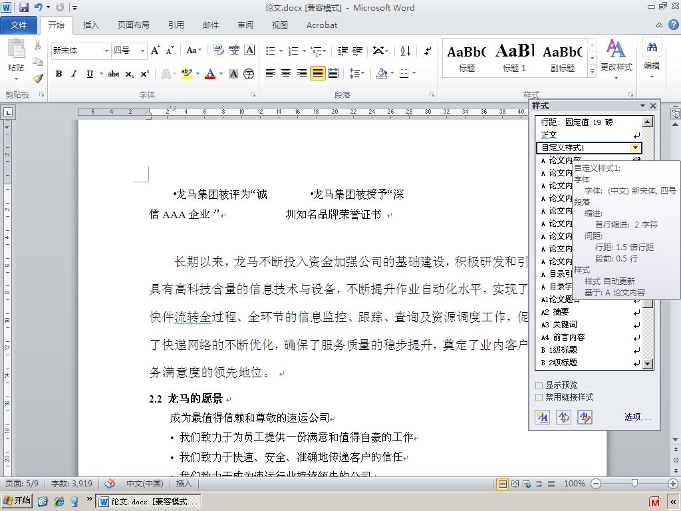
Task: Align text right
Action: 302,73
